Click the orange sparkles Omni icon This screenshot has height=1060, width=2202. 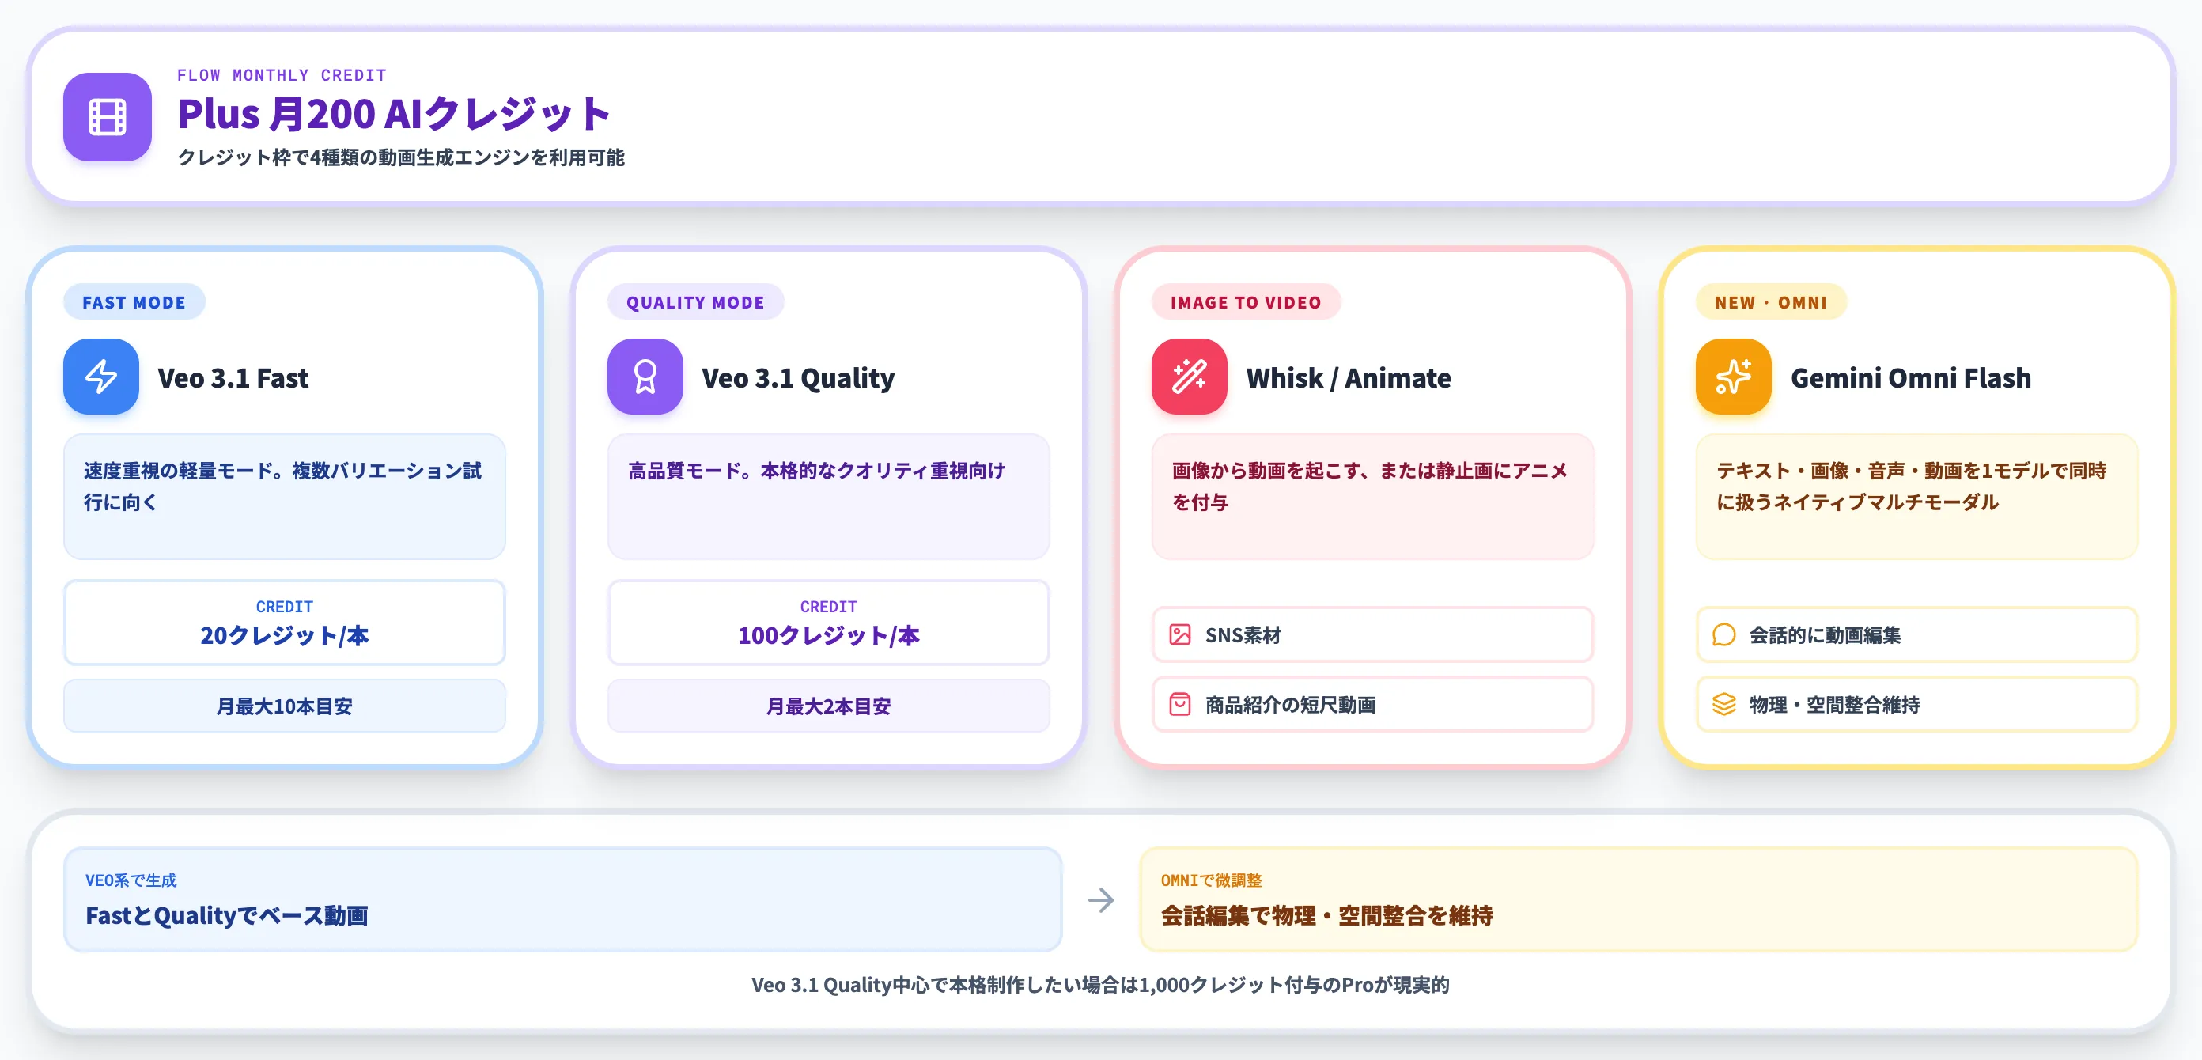(1733, 377)
